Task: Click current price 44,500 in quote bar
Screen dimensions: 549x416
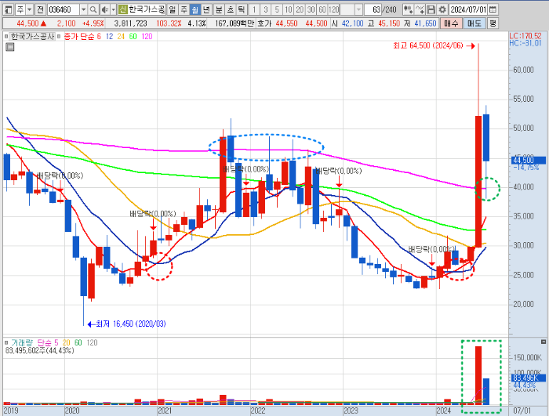Action: pyautogui.click(x=27, y=24)
